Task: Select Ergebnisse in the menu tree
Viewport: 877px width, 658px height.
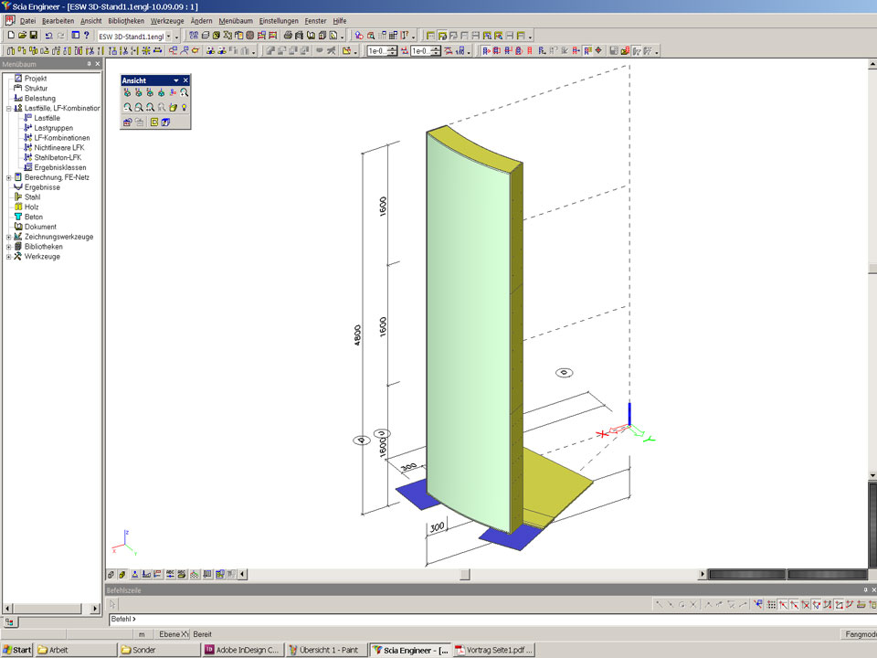Action: (x=42, y=187)
